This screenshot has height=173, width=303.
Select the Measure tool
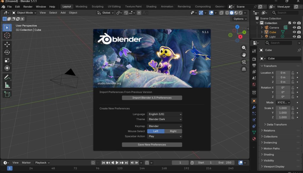tap(7, 85)
